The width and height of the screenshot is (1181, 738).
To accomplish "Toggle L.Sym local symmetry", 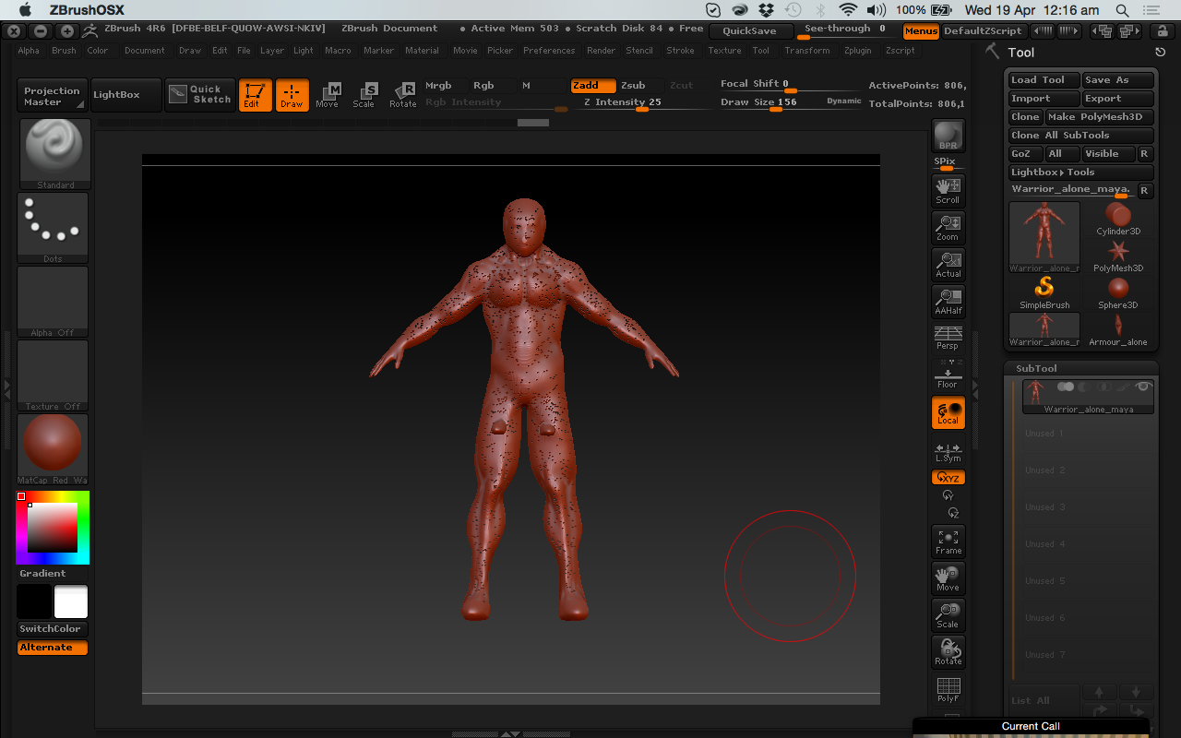I will coord(948,452).
